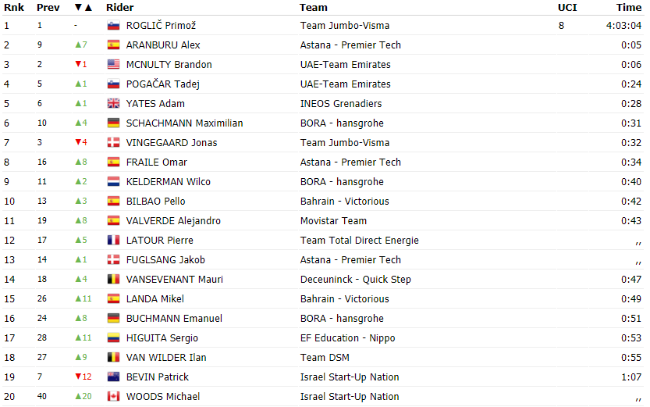Sort table by Time column header
The height and width of the screenshot is (407, 650).
click(628, 8)
